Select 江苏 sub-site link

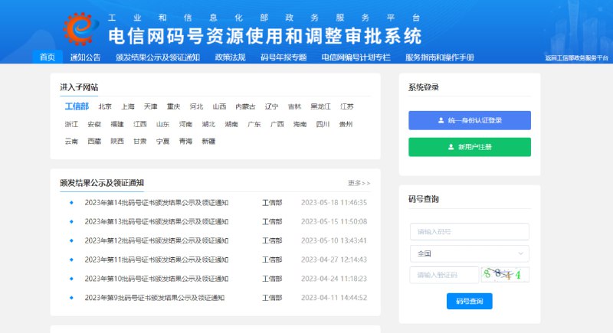(x=347, y=106)
